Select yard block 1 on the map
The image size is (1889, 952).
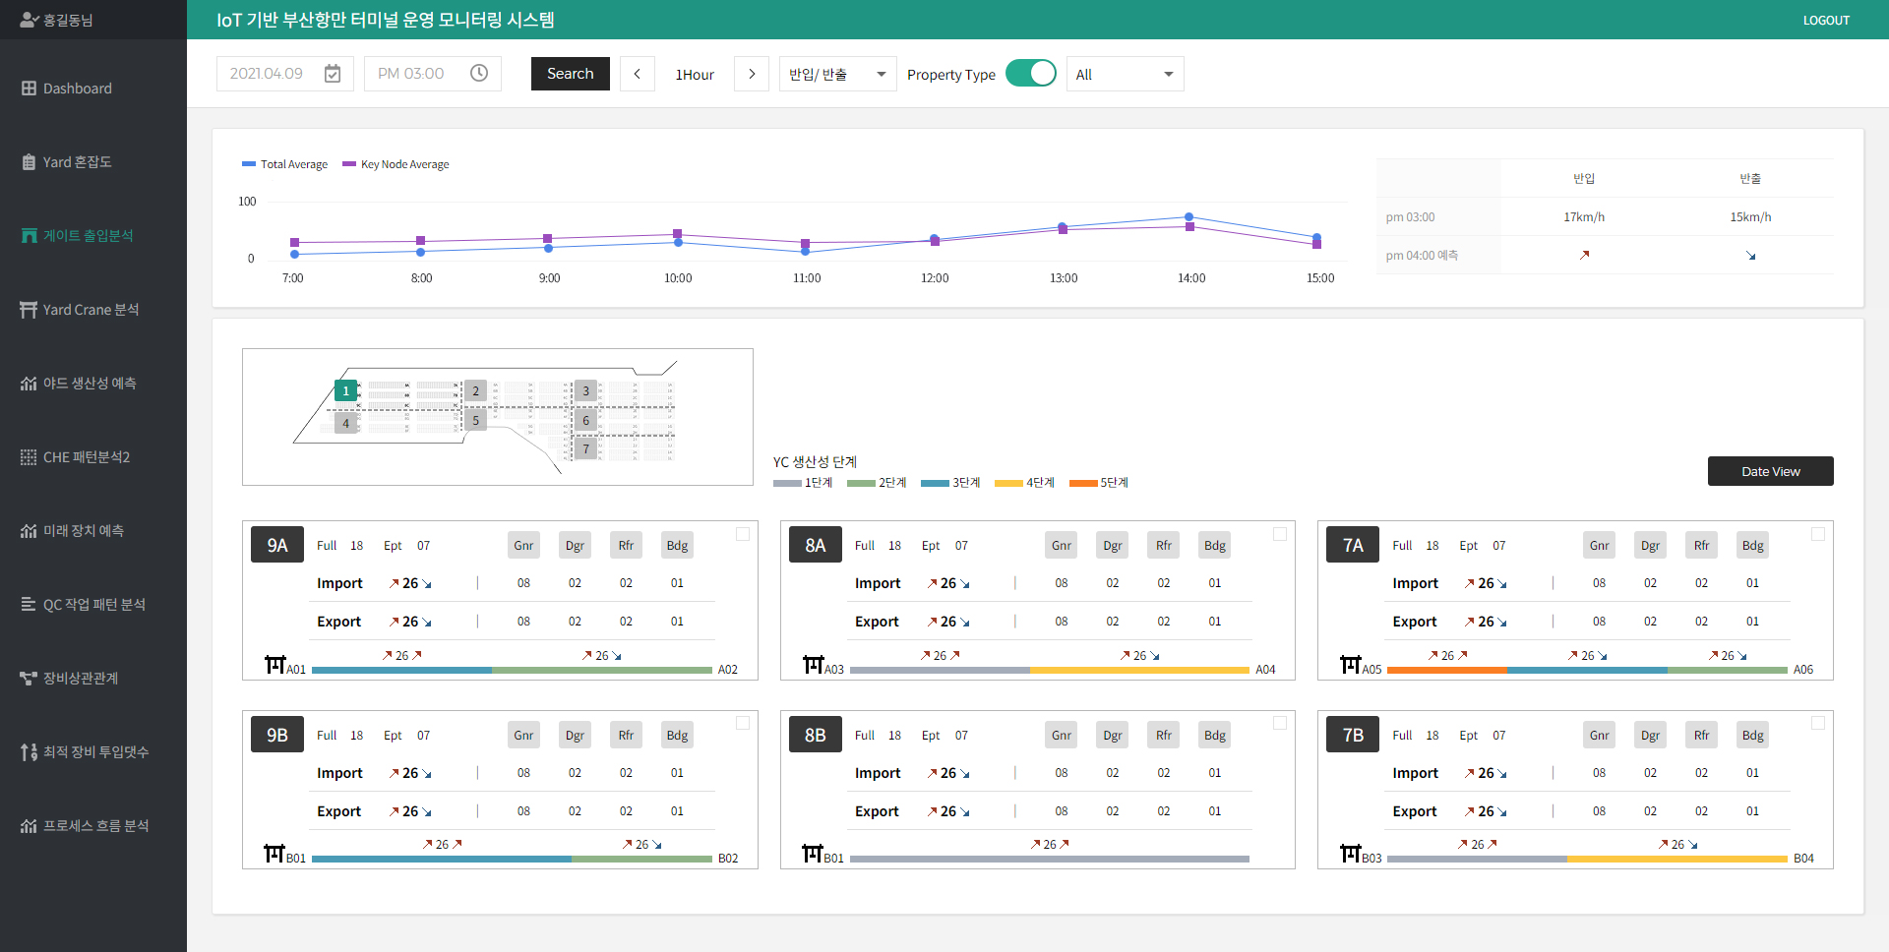(x=345, y=390)
